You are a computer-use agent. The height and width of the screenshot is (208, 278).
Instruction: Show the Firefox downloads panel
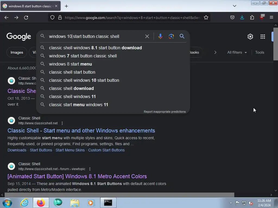click(242, 18)
